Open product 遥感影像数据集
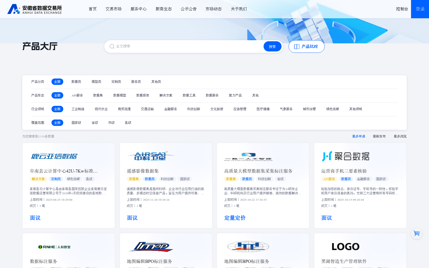The width and height of the screenshot is (429, 268). (143, 171)
